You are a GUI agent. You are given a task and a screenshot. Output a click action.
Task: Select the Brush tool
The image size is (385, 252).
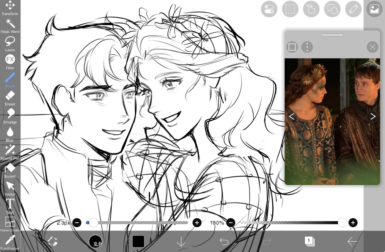pyautogui.click(x=10, y=80)
